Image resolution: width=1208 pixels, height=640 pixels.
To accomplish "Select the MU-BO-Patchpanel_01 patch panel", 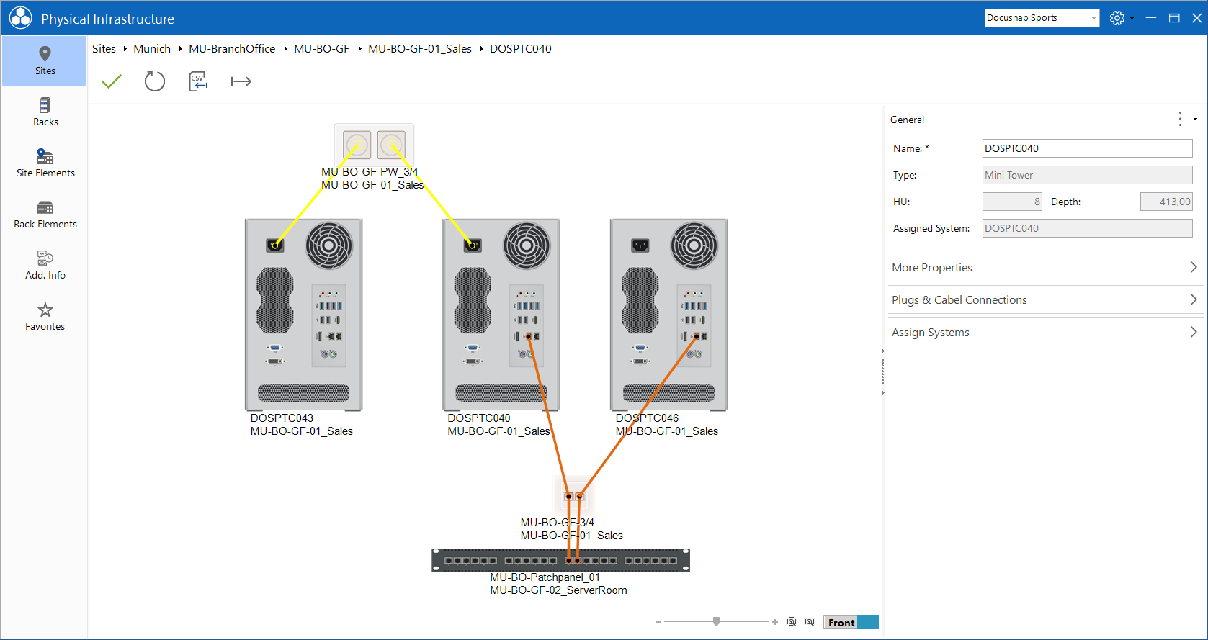I will point(560,560).
